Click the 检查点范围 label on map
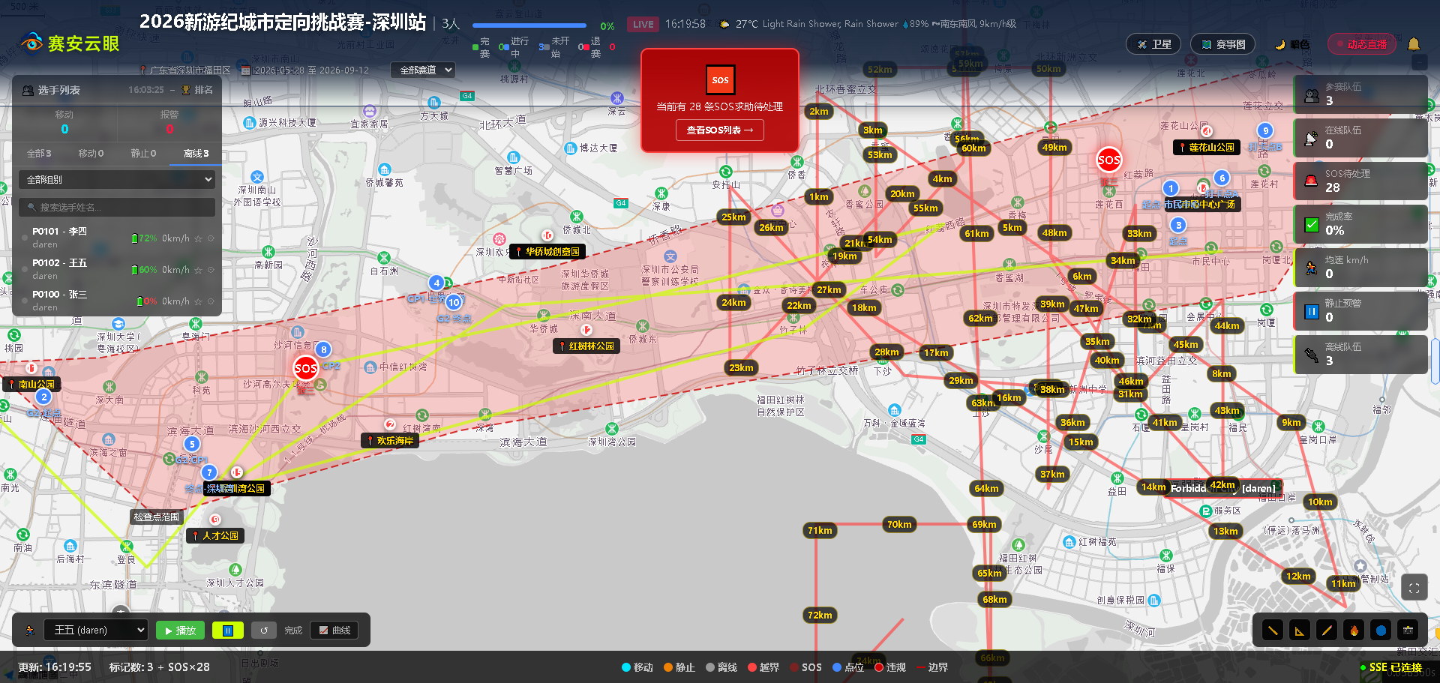This screenshot has height=683, width=1440. [x=157, y=517]
